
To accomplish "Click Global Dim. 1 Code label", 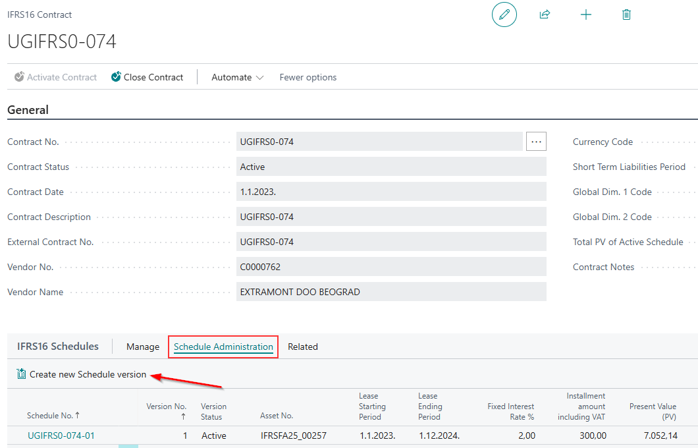I will [x=612, y=192].
